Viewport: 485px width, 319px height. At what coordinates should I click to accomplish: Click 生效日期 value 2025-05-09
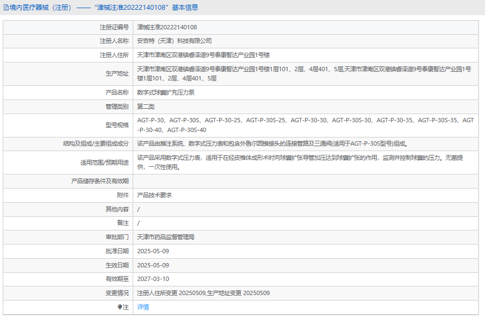pyautogui.click(x=153, y=265)
